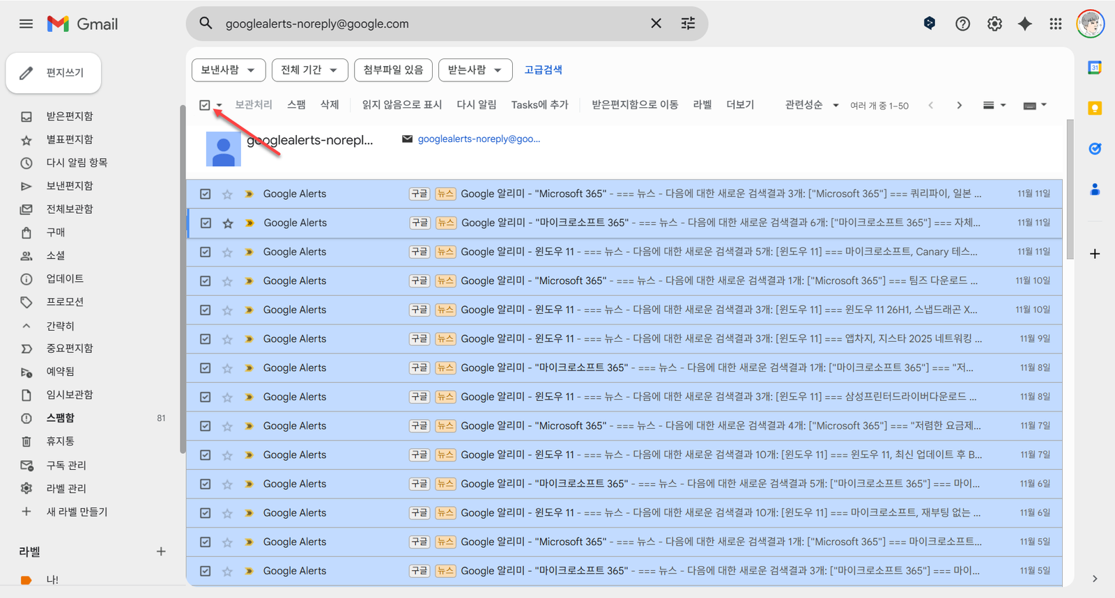Click the 편지쓰기 compose button
Viewport: 1115px width, 598px height.
[54, 72]
